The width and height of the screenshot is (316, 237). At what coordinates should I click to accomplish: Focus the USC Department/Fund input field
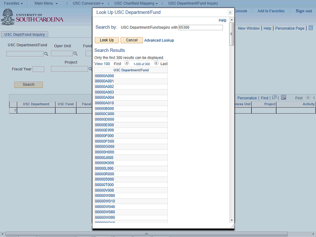(25, 54)
